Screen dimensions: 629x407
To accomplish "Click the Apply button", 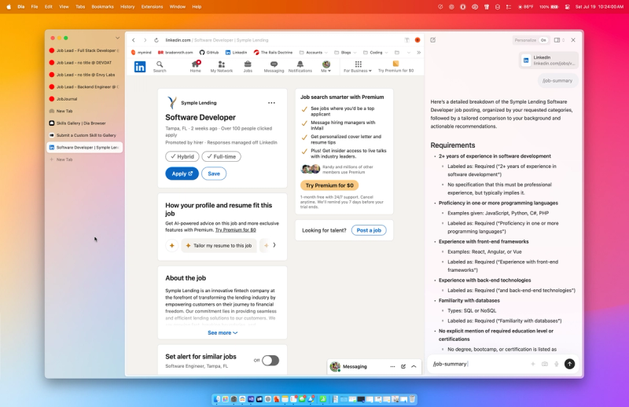I will point(182,174).
